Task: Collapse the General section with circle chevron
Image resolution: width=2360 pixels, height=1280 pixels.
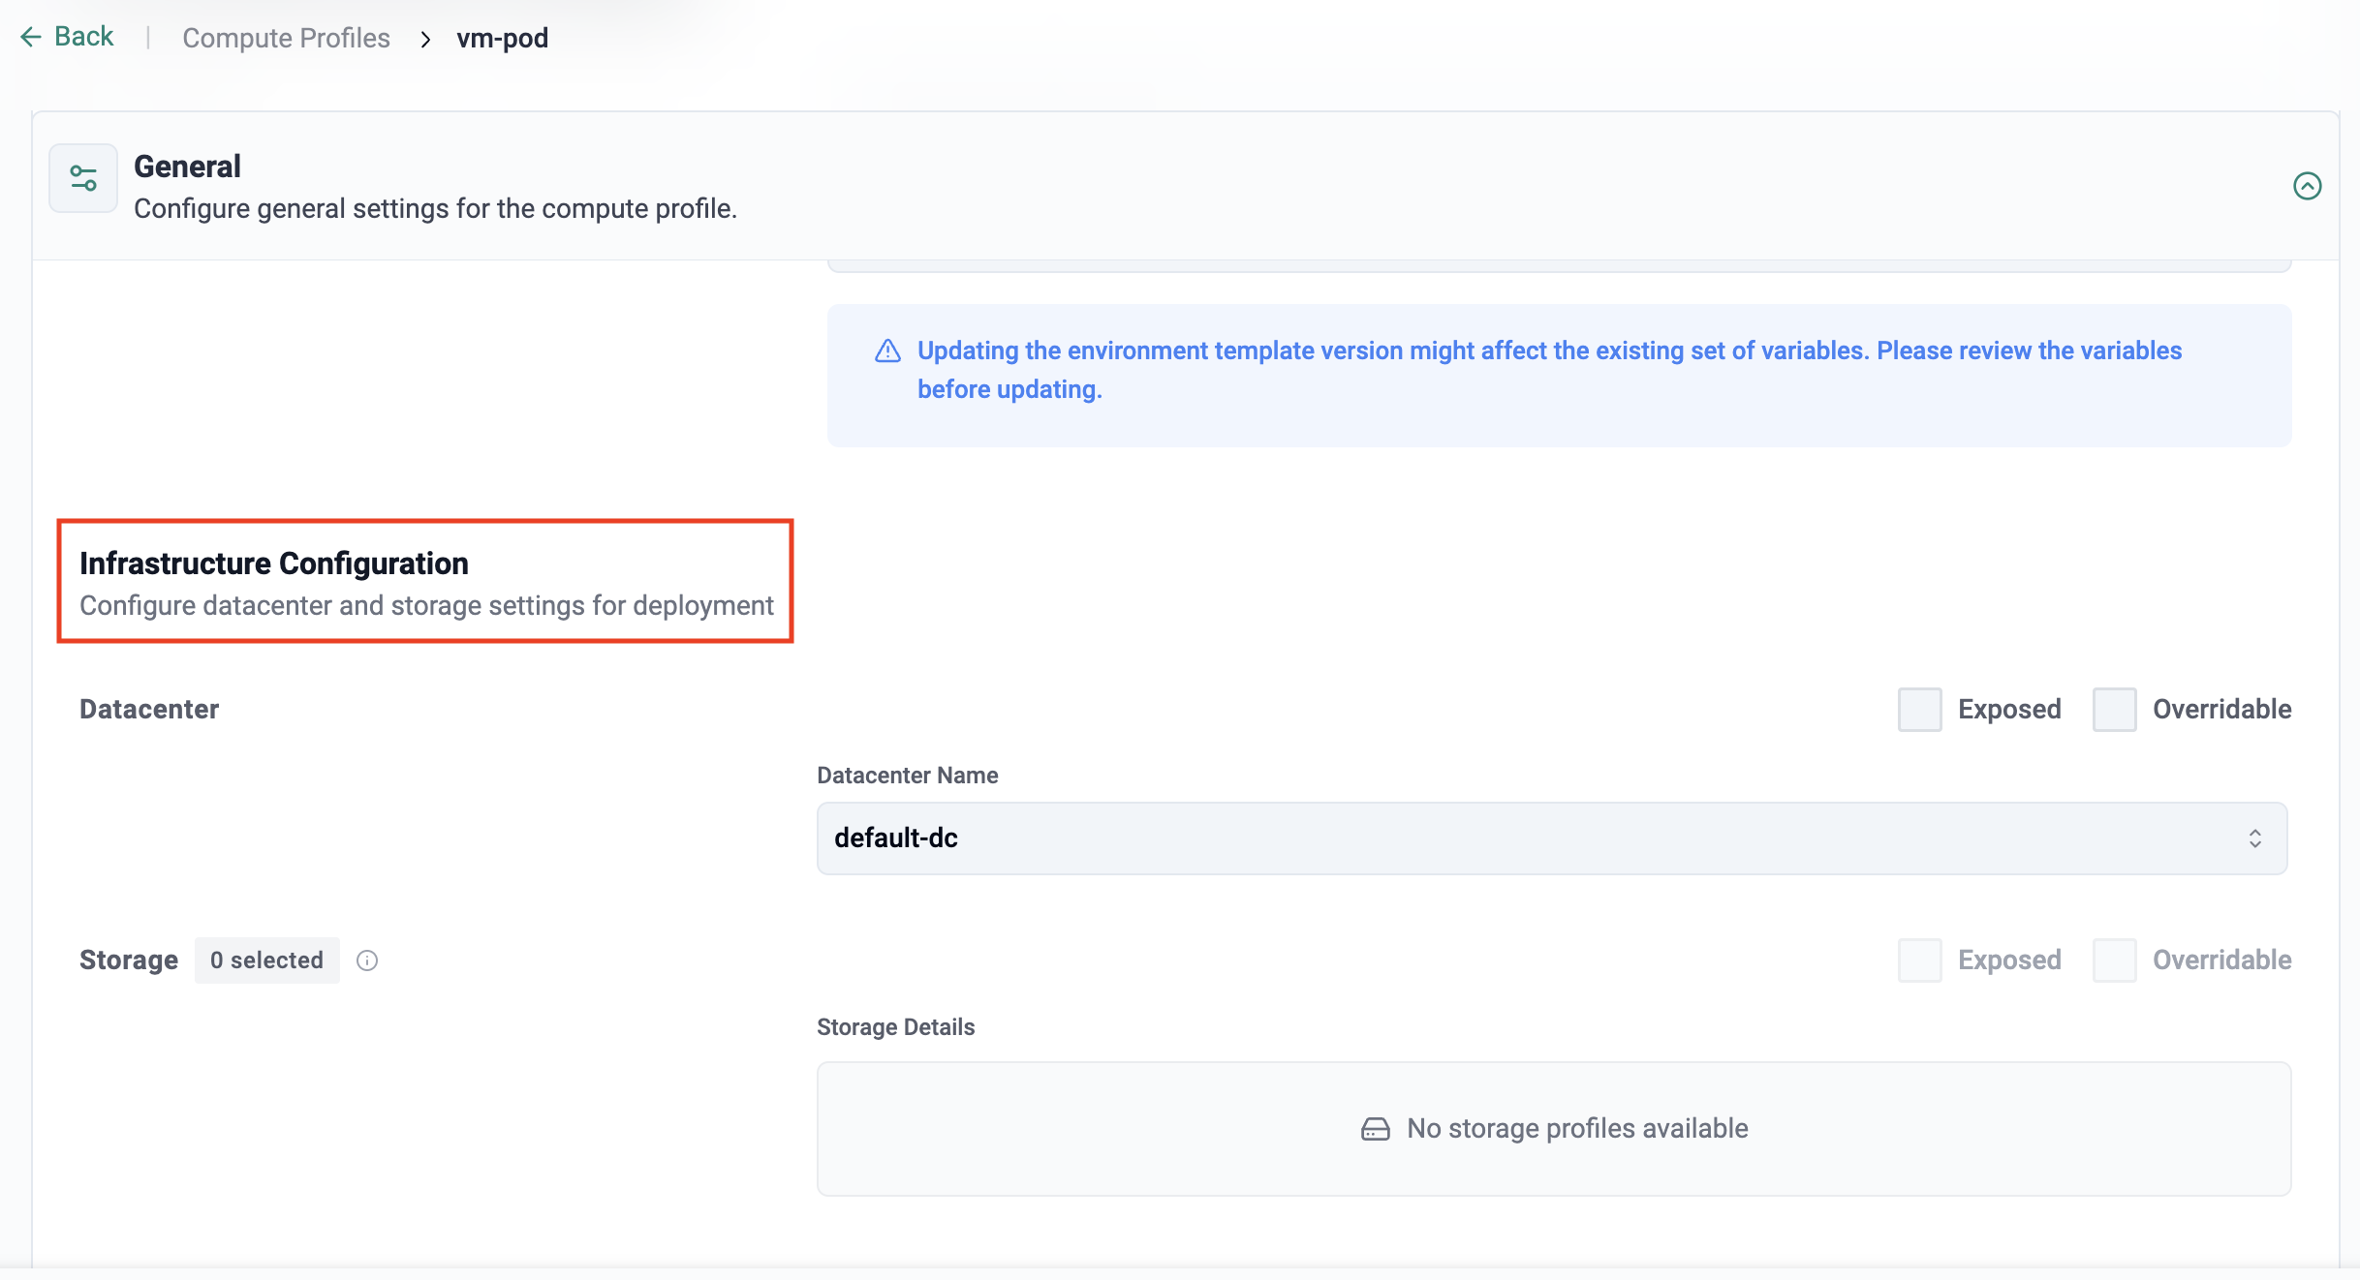Action: click(2307, 186)
